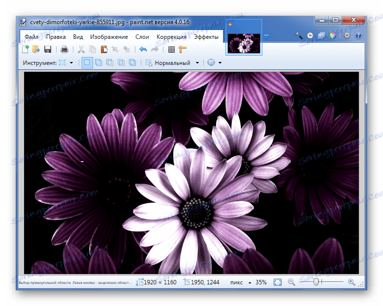Open the Нормальный selection mode dropdown
This screenshot has width=383, height=306.
tap(197, 63)
